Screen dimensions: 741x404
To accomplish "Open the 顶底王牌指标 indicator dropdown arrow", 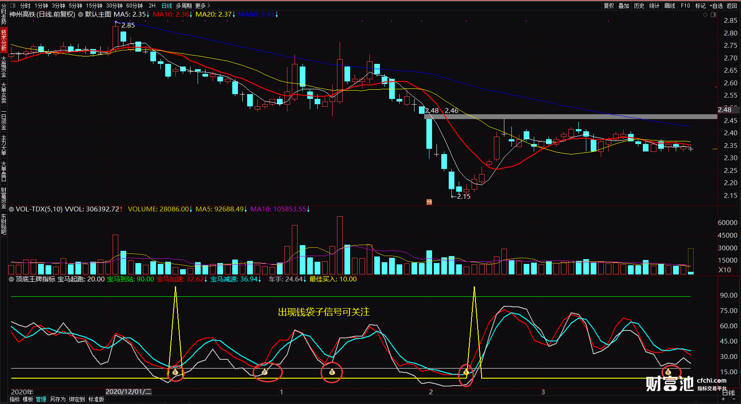I will coord(11,279).
